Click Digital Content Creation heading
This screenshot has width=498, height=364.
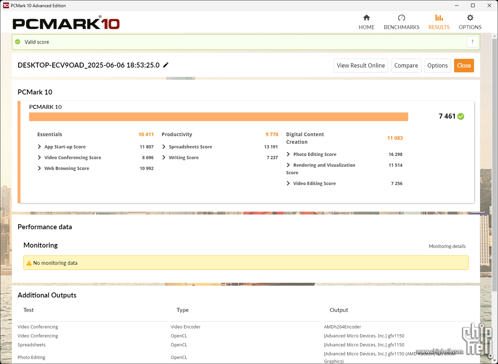click(x=305, y=138)
